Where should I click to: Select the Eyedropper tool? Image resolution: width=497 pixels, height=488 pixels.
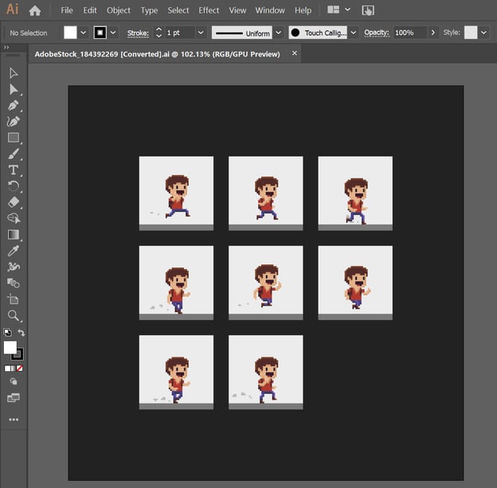14,251
